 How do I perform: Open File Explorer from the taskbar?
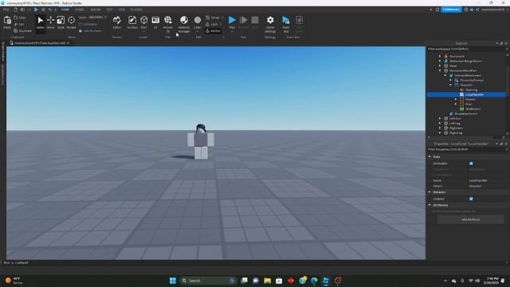[268, 281]
